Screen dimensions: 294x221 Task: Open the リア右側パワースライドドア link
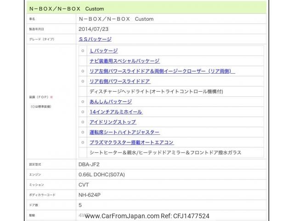pos(120,81)
